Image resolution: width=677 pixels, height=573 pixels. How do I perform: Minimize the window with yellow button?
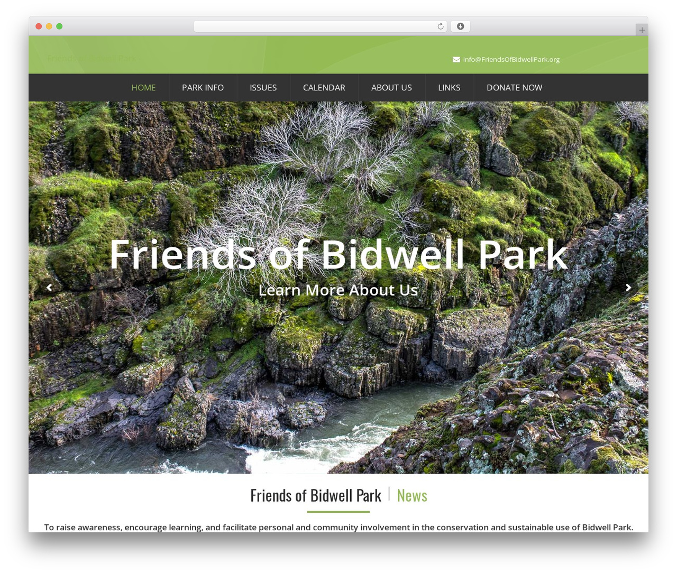coord(49,26)
